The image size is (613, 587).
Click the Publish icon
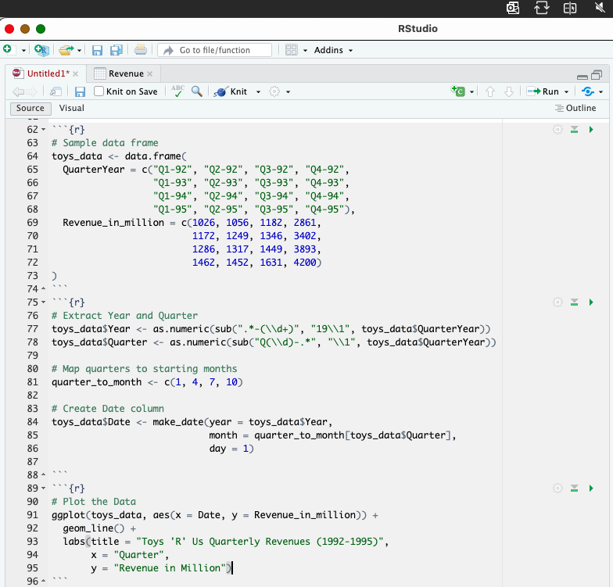tap(588, 91)
